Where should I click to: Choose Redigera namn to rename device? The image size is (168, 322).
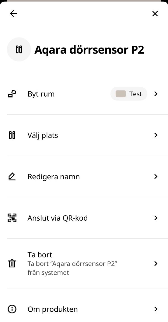[x=53, y=177]
